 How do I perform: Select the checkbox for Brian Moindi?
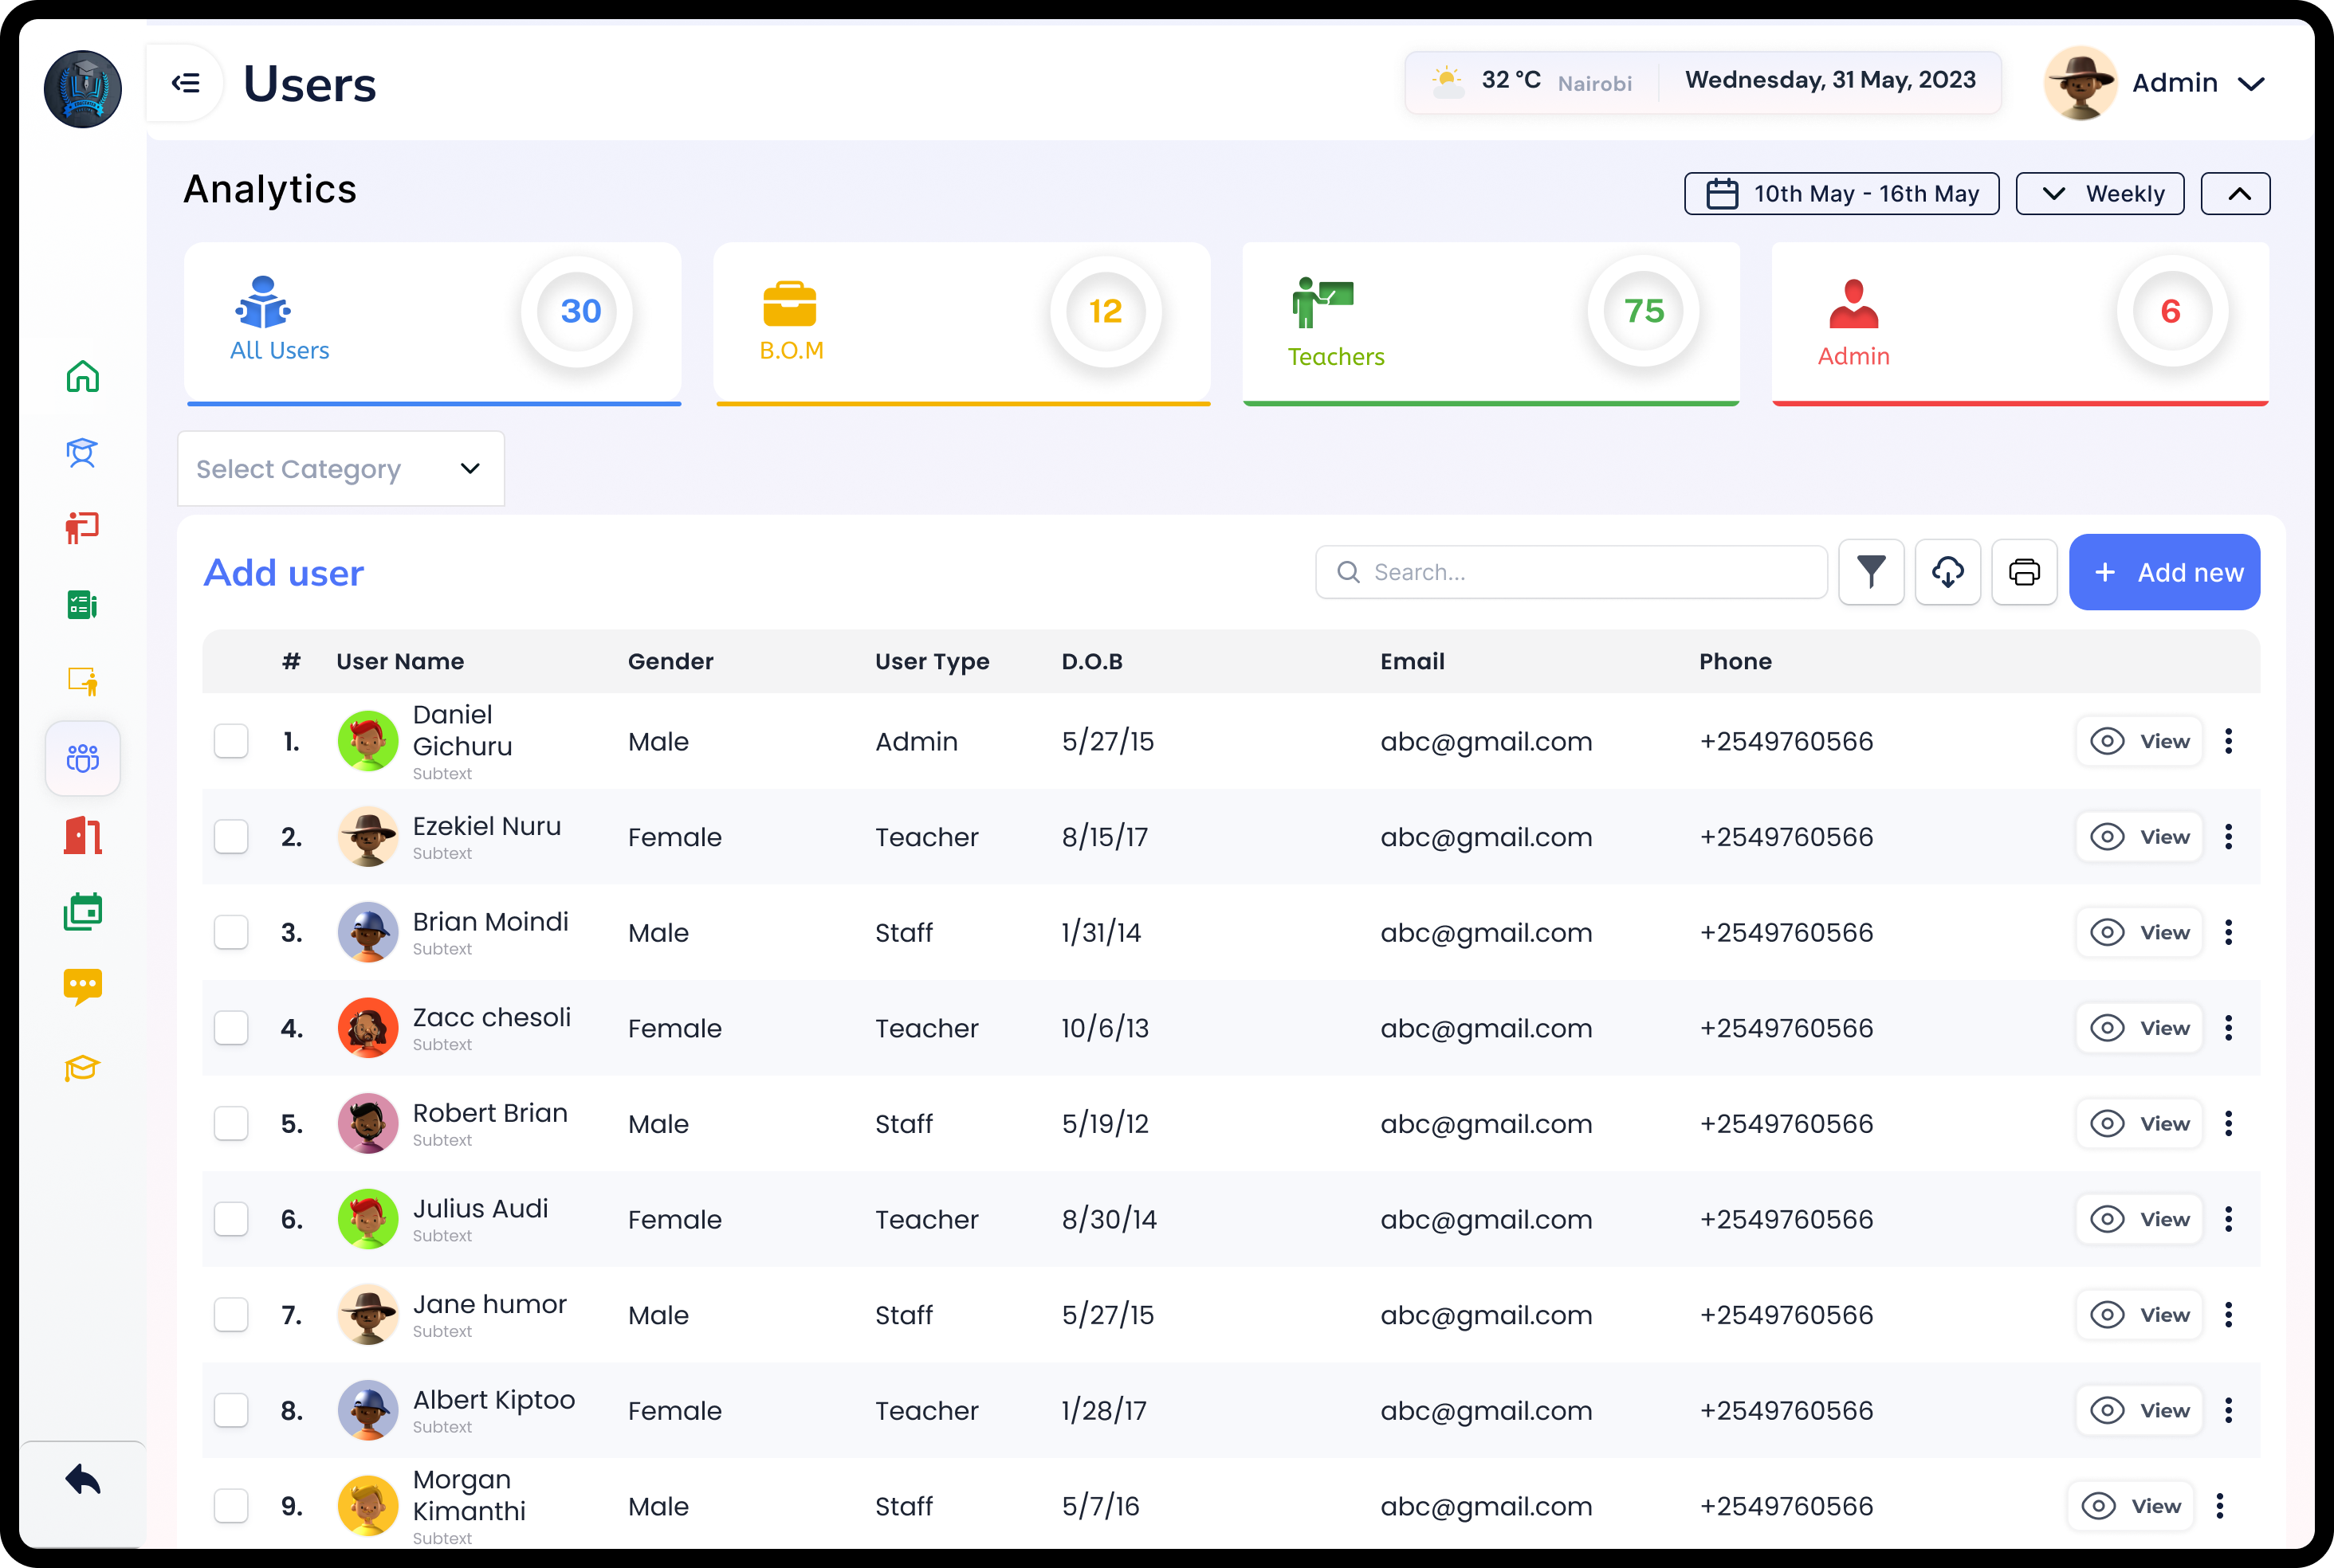click(x=231, y=933)
